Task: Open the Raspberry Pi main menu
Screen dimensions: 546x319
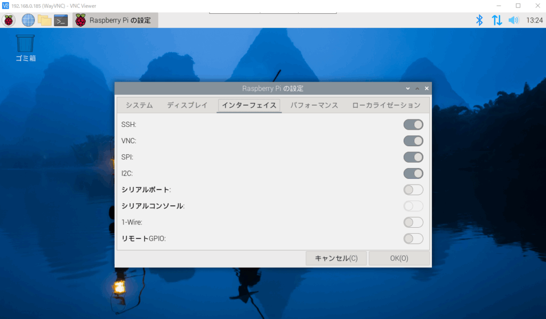Action: (9, 20)
